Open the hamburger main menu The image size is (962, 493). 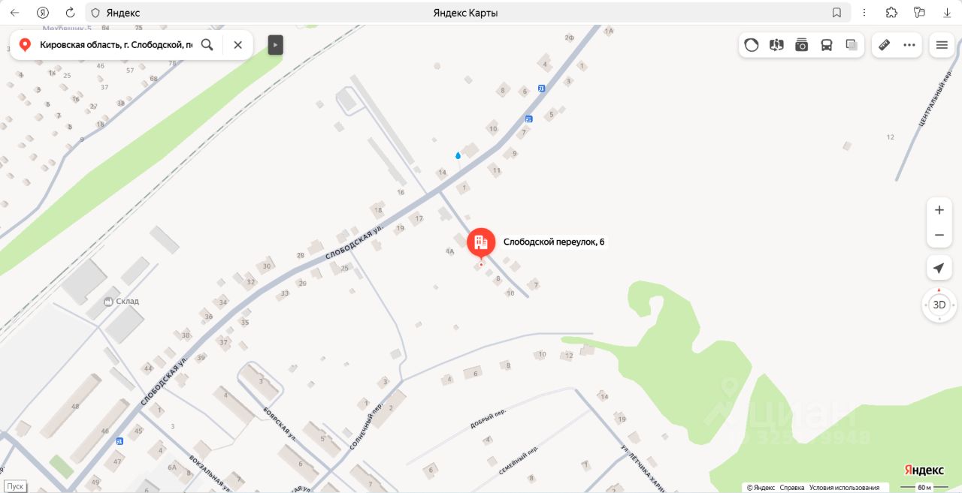[x=942, y=45]
